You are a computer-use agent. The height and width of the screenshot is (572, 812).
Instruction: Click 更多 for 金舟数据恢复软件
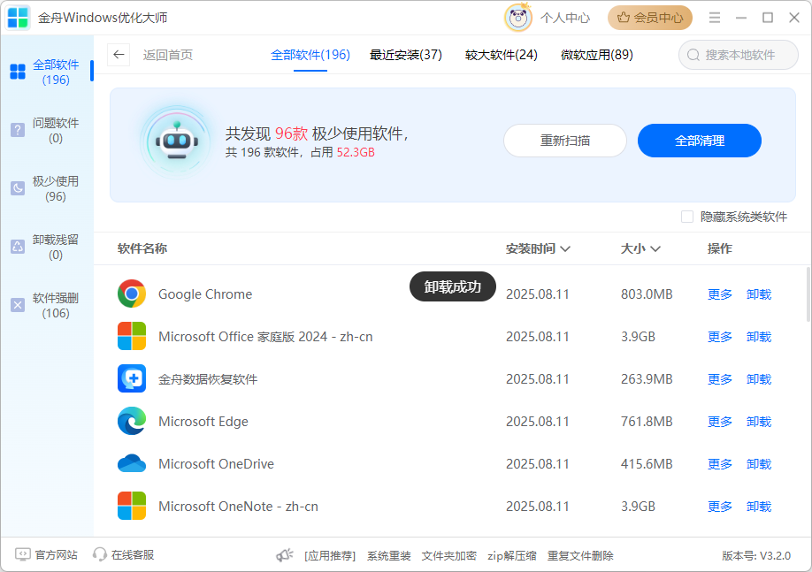click(x=720, y=379)
